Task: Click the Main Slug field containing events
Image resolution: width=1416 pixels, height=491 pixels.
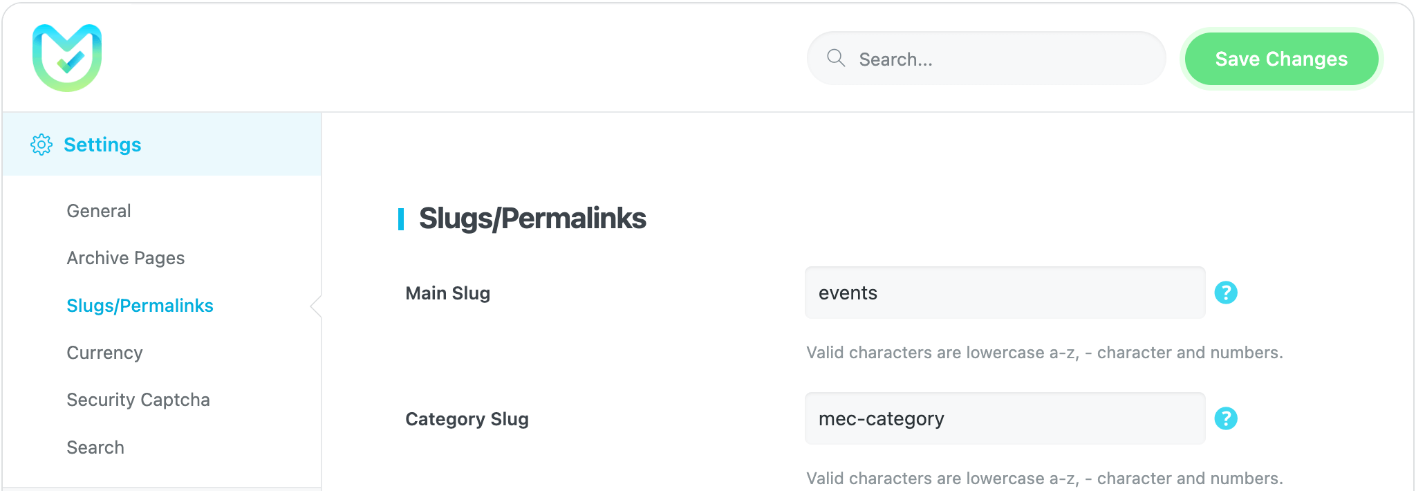Action: click(1004, 293)
